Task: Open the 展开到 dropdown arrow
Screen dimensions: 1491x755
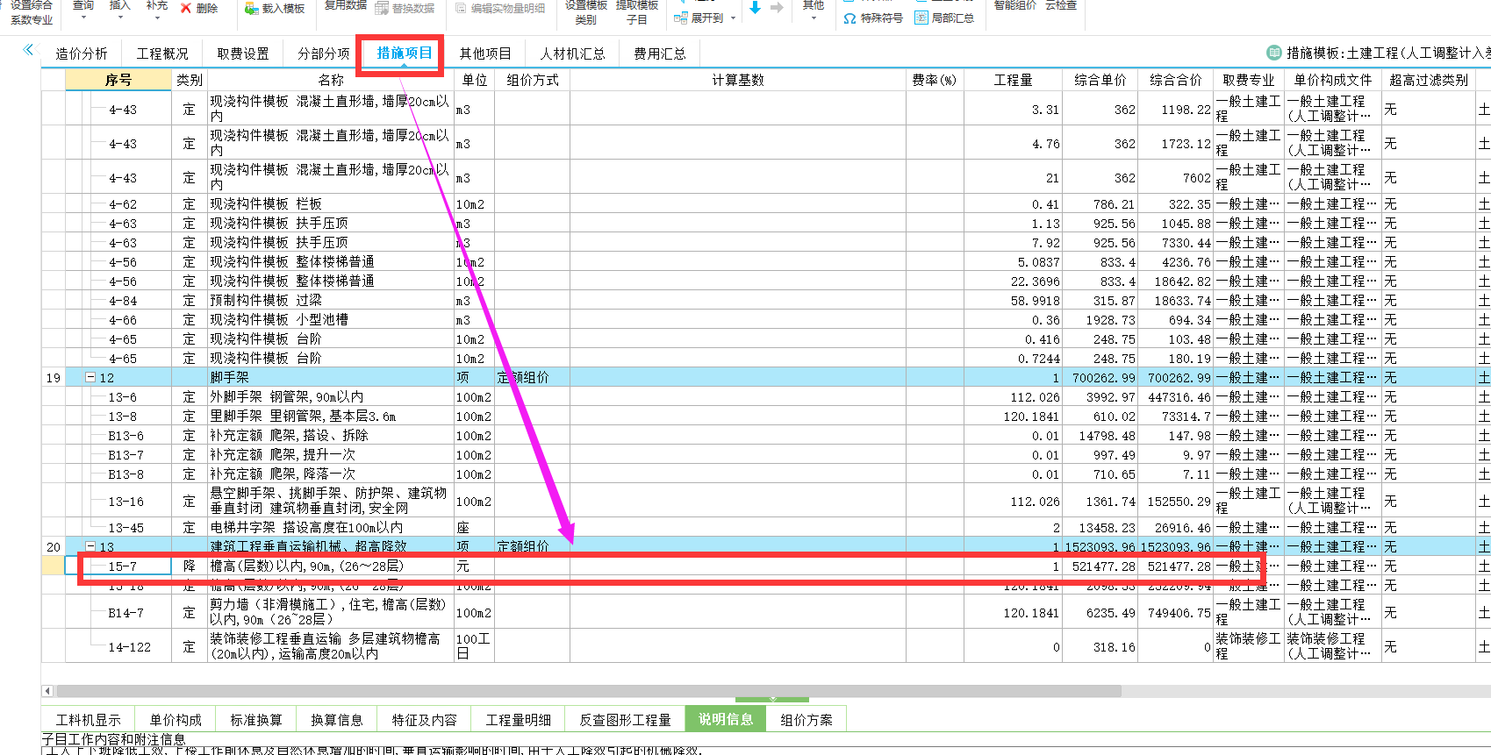Action: (733, 18)
